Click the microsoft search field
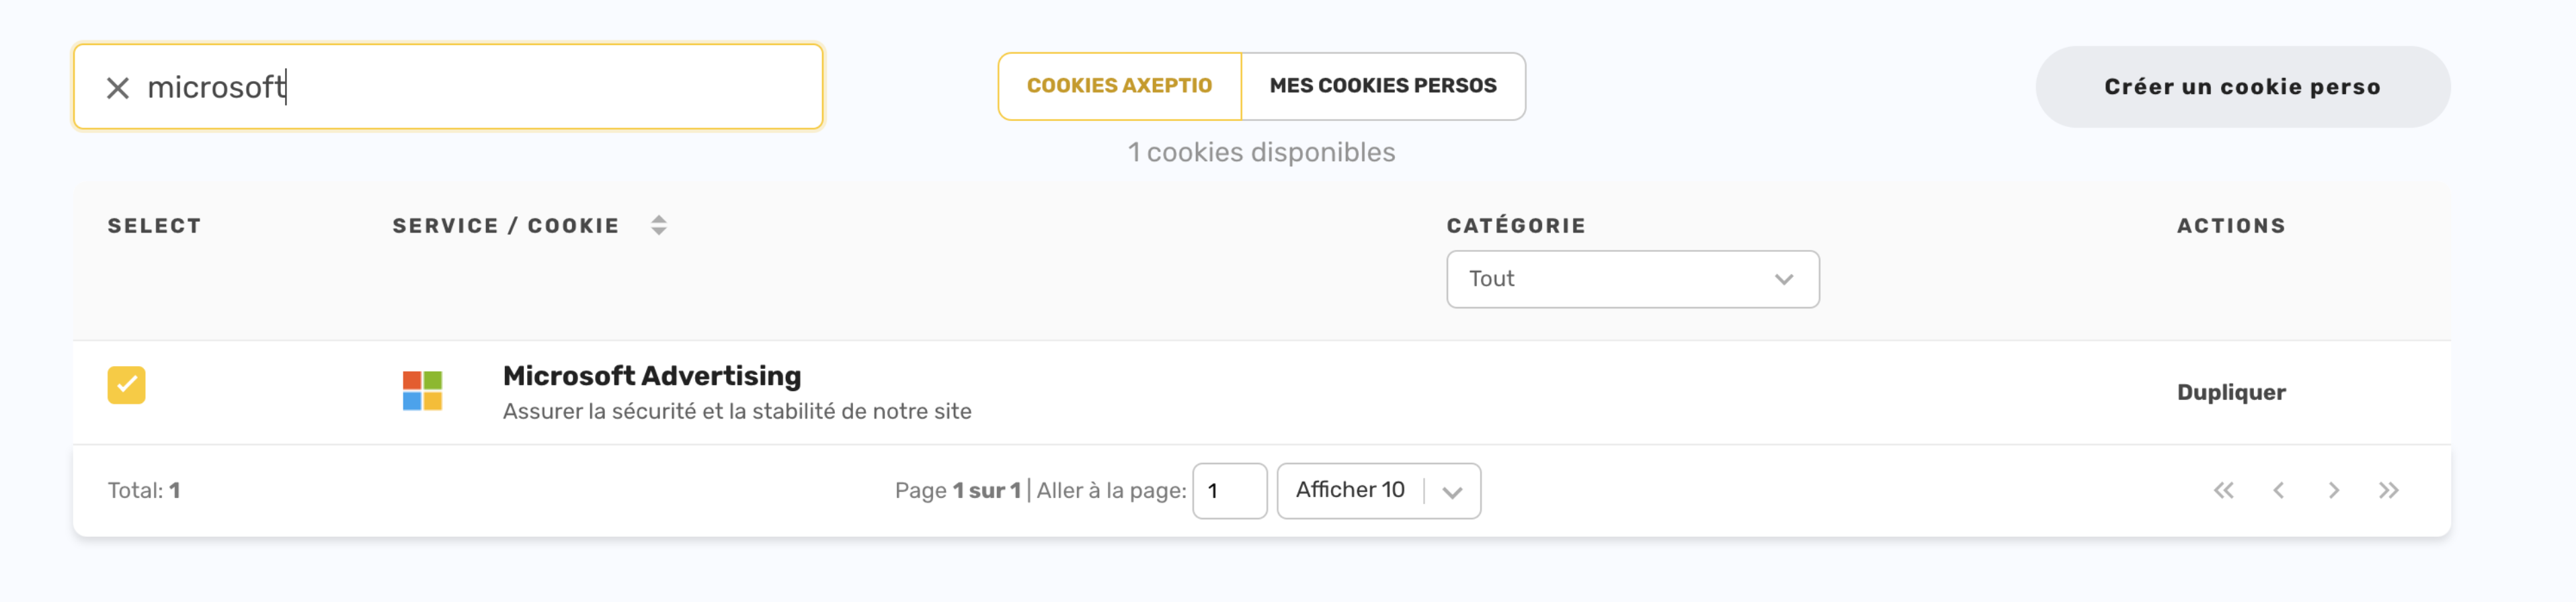Screen dimensions: 2576x602 [x=448, y=87]
